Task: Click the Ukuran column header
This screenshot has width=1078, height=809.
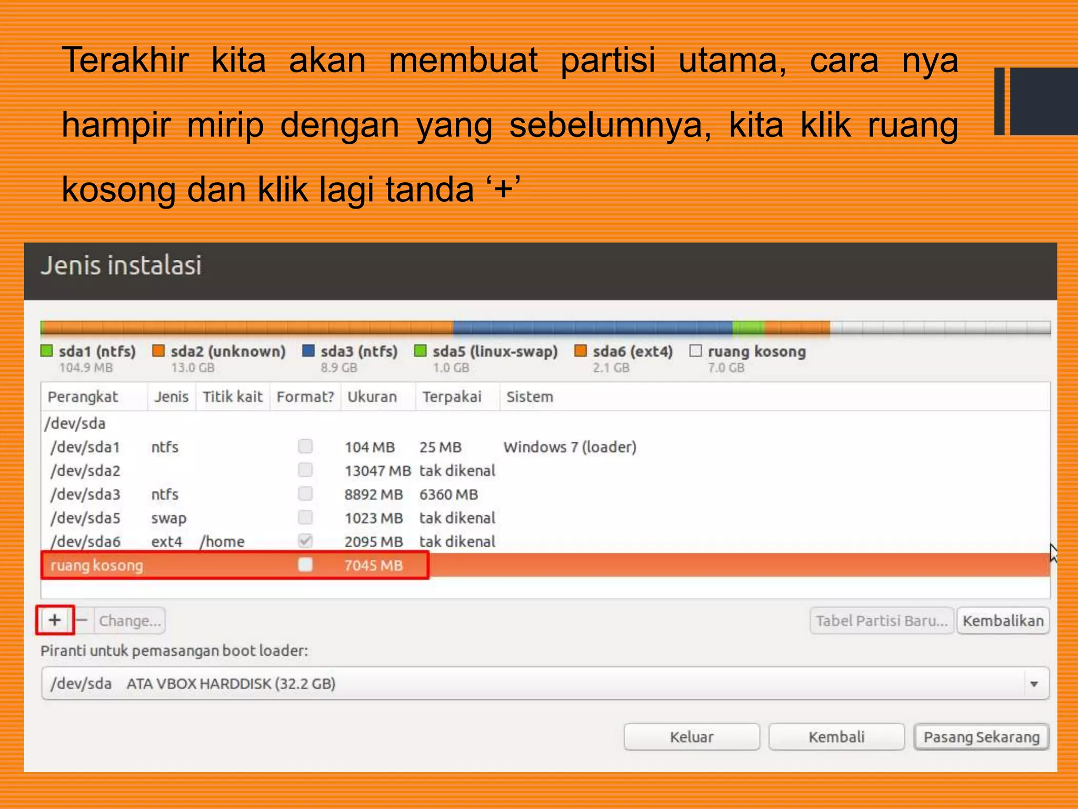Action: pos(378,397)
